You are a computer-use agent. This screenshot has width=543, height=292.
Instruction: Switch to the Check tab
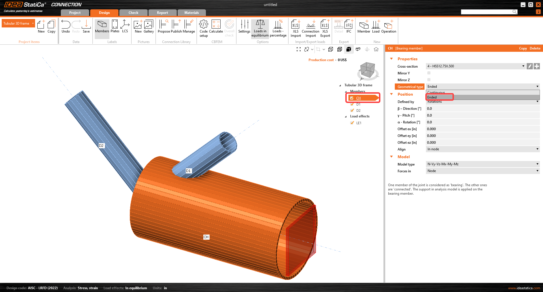pyautogui.click(x=133, y=13)
